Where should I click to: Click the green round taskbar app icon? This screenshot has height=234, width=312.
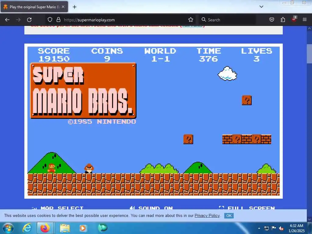point(103,228)
